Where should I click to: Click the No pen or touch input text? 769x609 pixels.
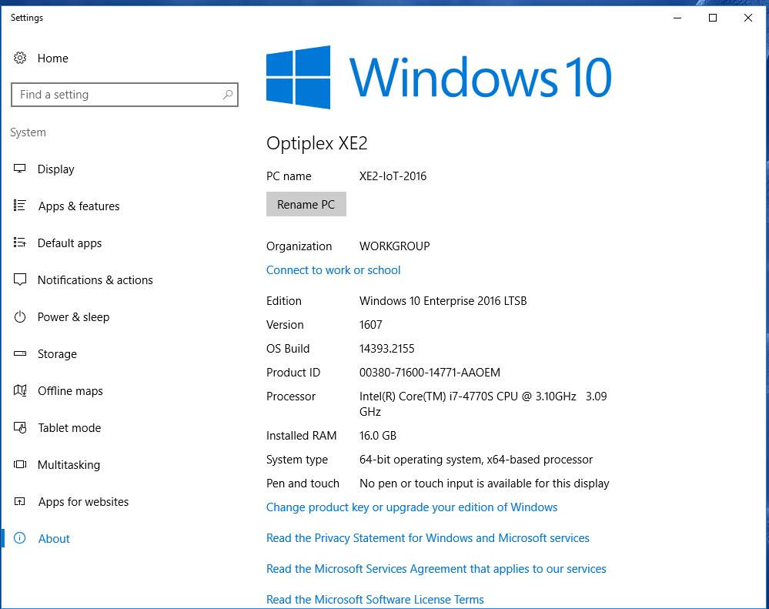(x=484, y=484)
